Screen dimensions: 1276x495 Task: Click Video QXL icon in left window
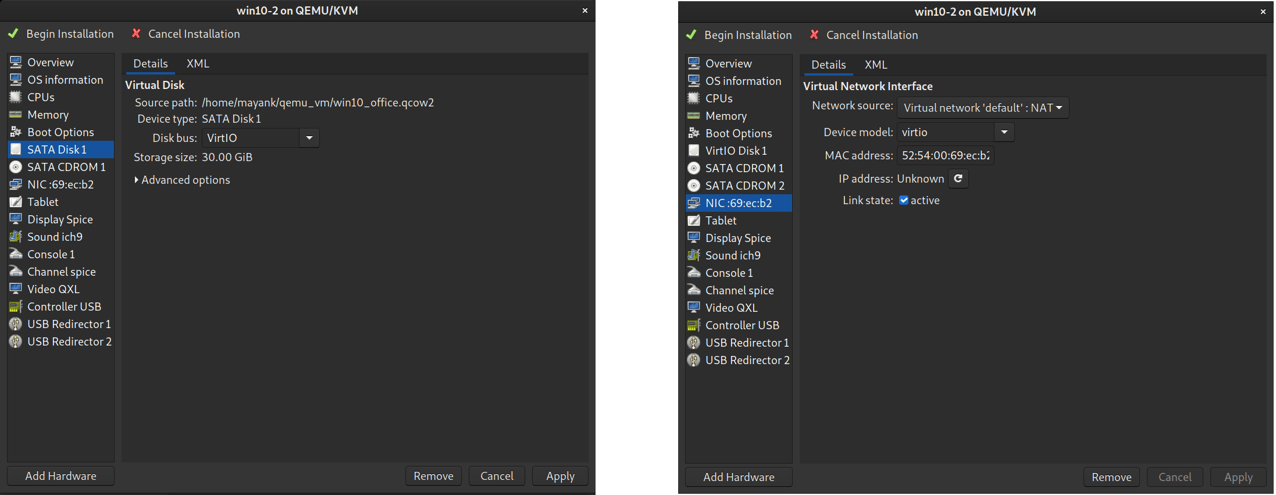point(16,289)
